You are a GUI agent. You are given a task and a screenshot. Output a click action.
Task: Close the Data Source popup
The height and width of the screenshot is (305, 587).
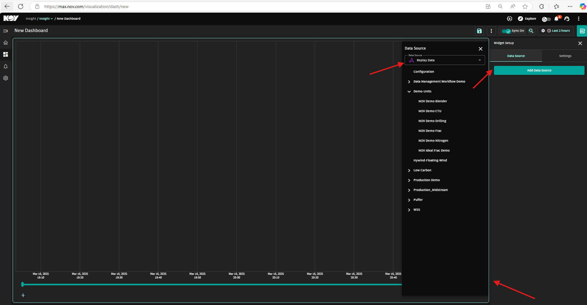(x=480, y=49)
